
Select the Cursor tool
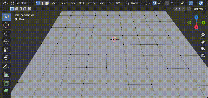coord(6,25)
